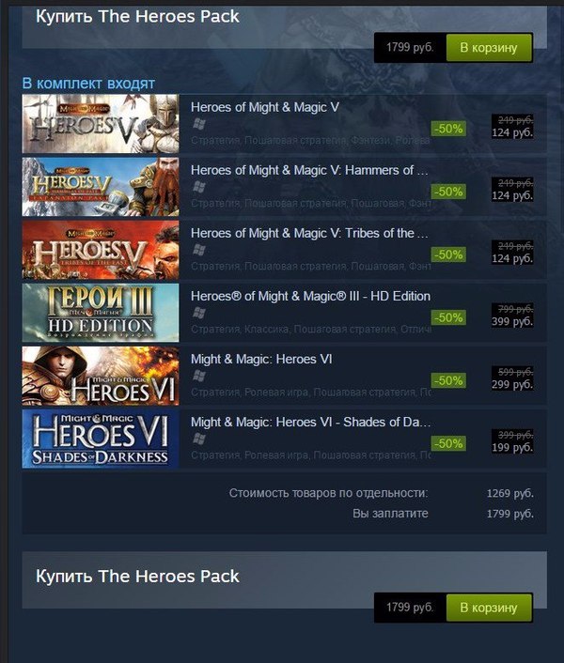
Task: Open the Might & Magic: Heroes VI title link
Action: pos(261,359)
